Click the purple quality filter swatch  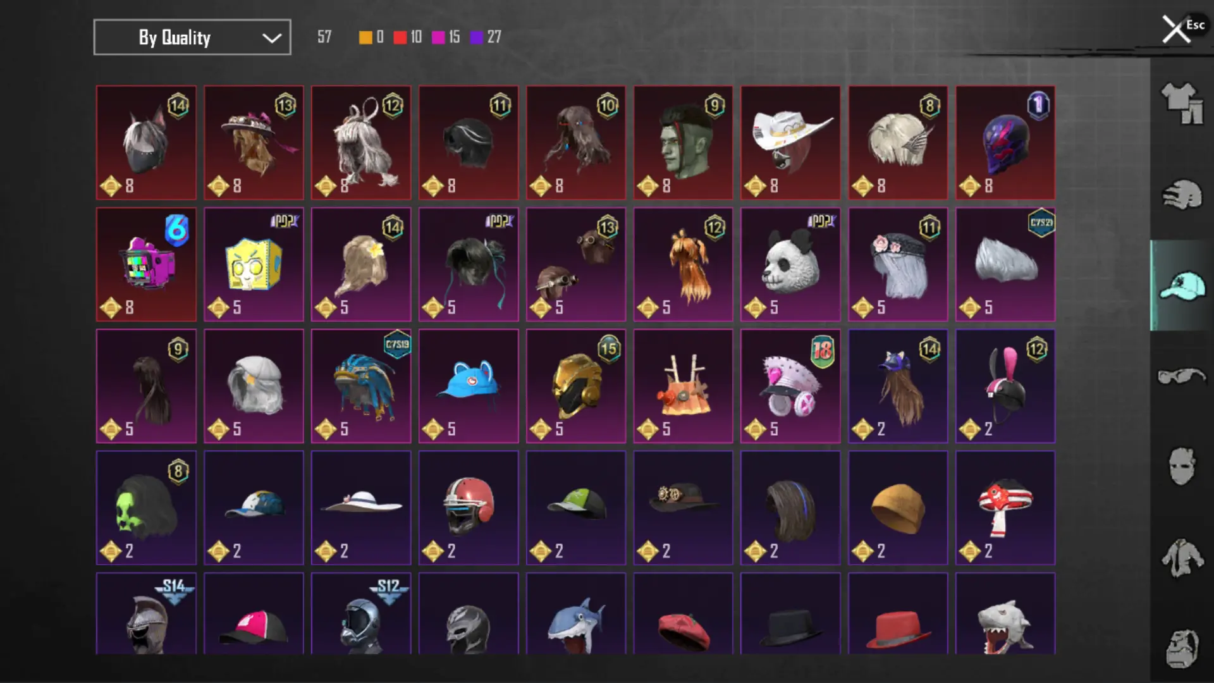point(477,37)
